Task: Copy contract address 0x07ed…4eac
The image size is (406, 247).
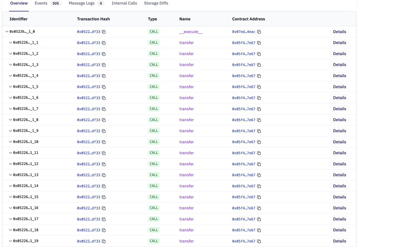Action: tap(259, 32)
